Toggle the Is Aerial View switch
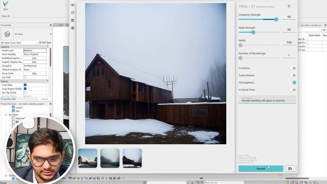The width and height of the screenshot is (327, 184). (x=293, y=90)
